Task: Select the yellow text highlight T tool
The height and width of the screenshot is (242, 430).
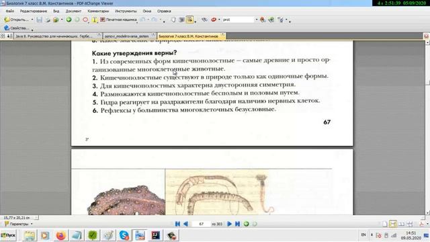Action: pos(94,19)
